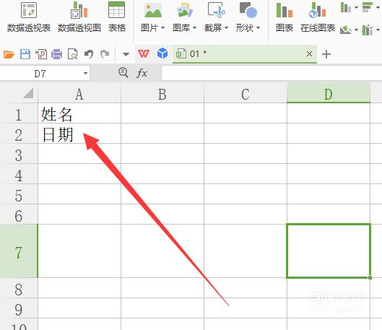Open 在线图表 online charts
The width and height of the screenshot is (382, 330).
[x=318, y=17]
